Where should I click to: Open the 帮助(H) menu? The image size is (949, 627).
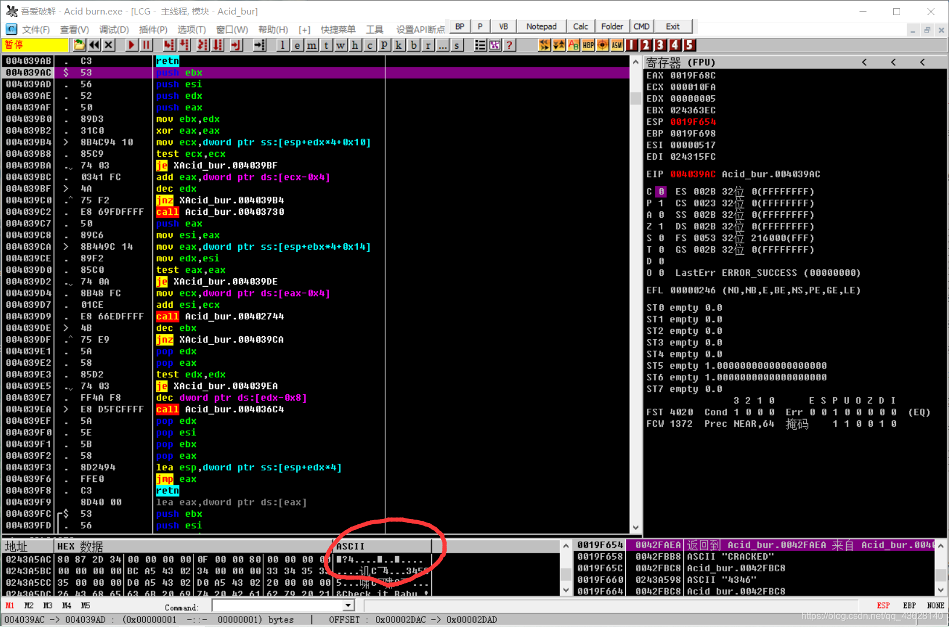click(273, 30)
